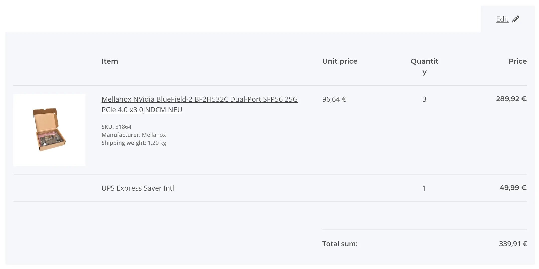539x269 pixels.
Task: Click the pencil edit icon
Action: (516, 19)
